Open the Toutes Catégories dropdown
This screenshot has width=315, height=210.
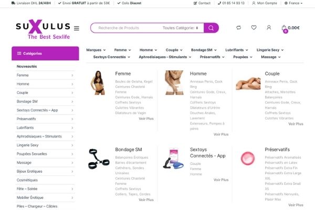181,28
